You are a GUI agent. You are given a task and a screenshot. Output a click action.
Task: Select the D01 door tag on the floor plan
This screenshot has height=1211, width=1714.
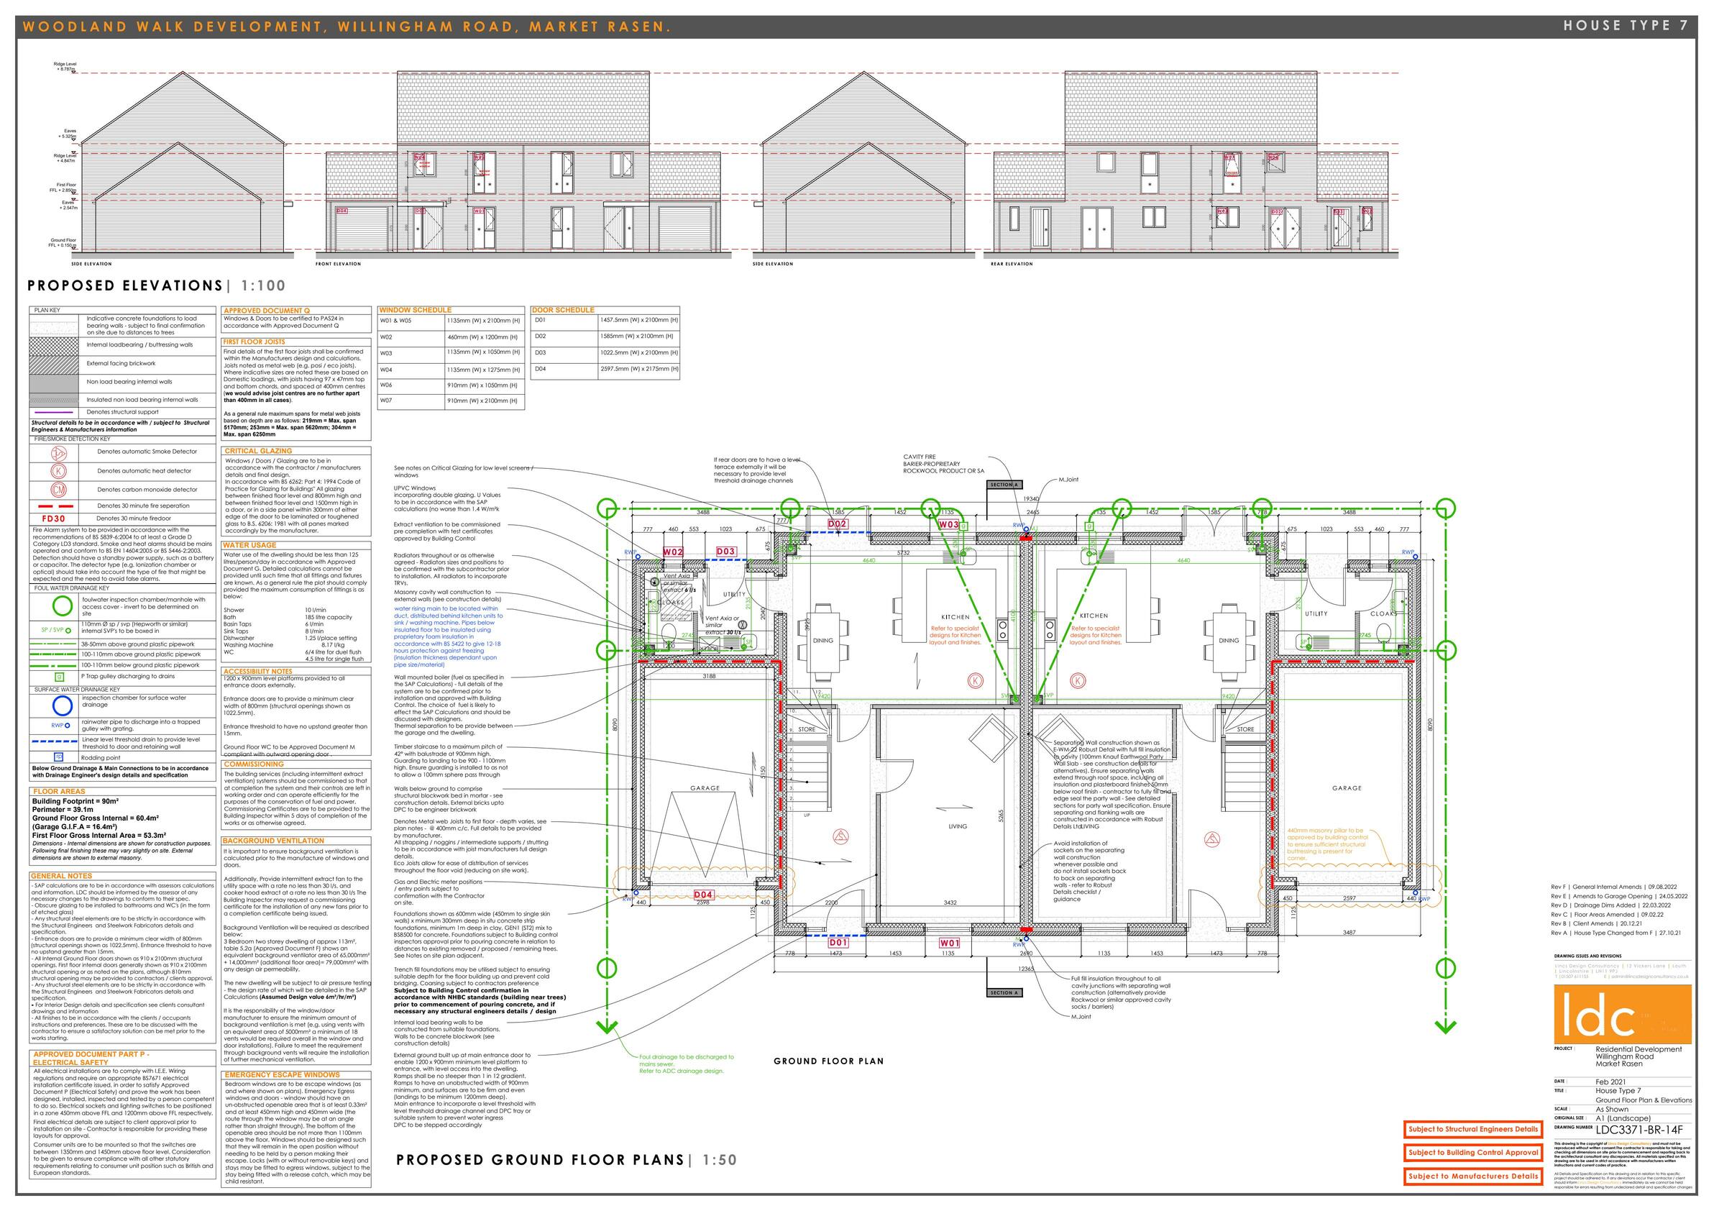point(838,943)
